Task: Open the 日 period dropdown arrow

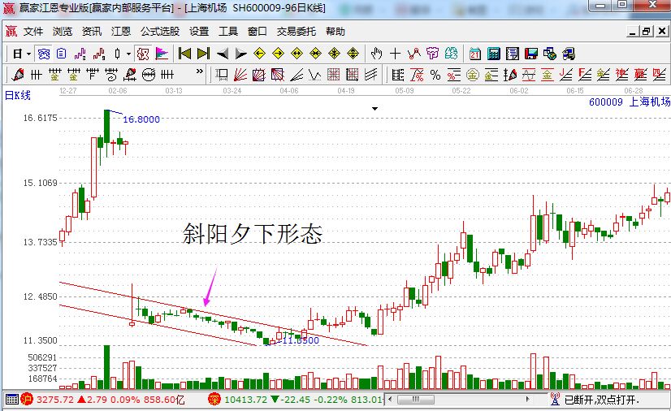Action: coord(28,54)
